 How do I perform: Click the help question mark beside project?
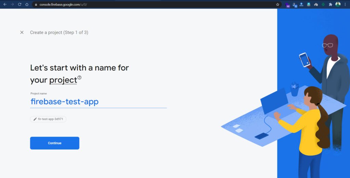[79, 78]
